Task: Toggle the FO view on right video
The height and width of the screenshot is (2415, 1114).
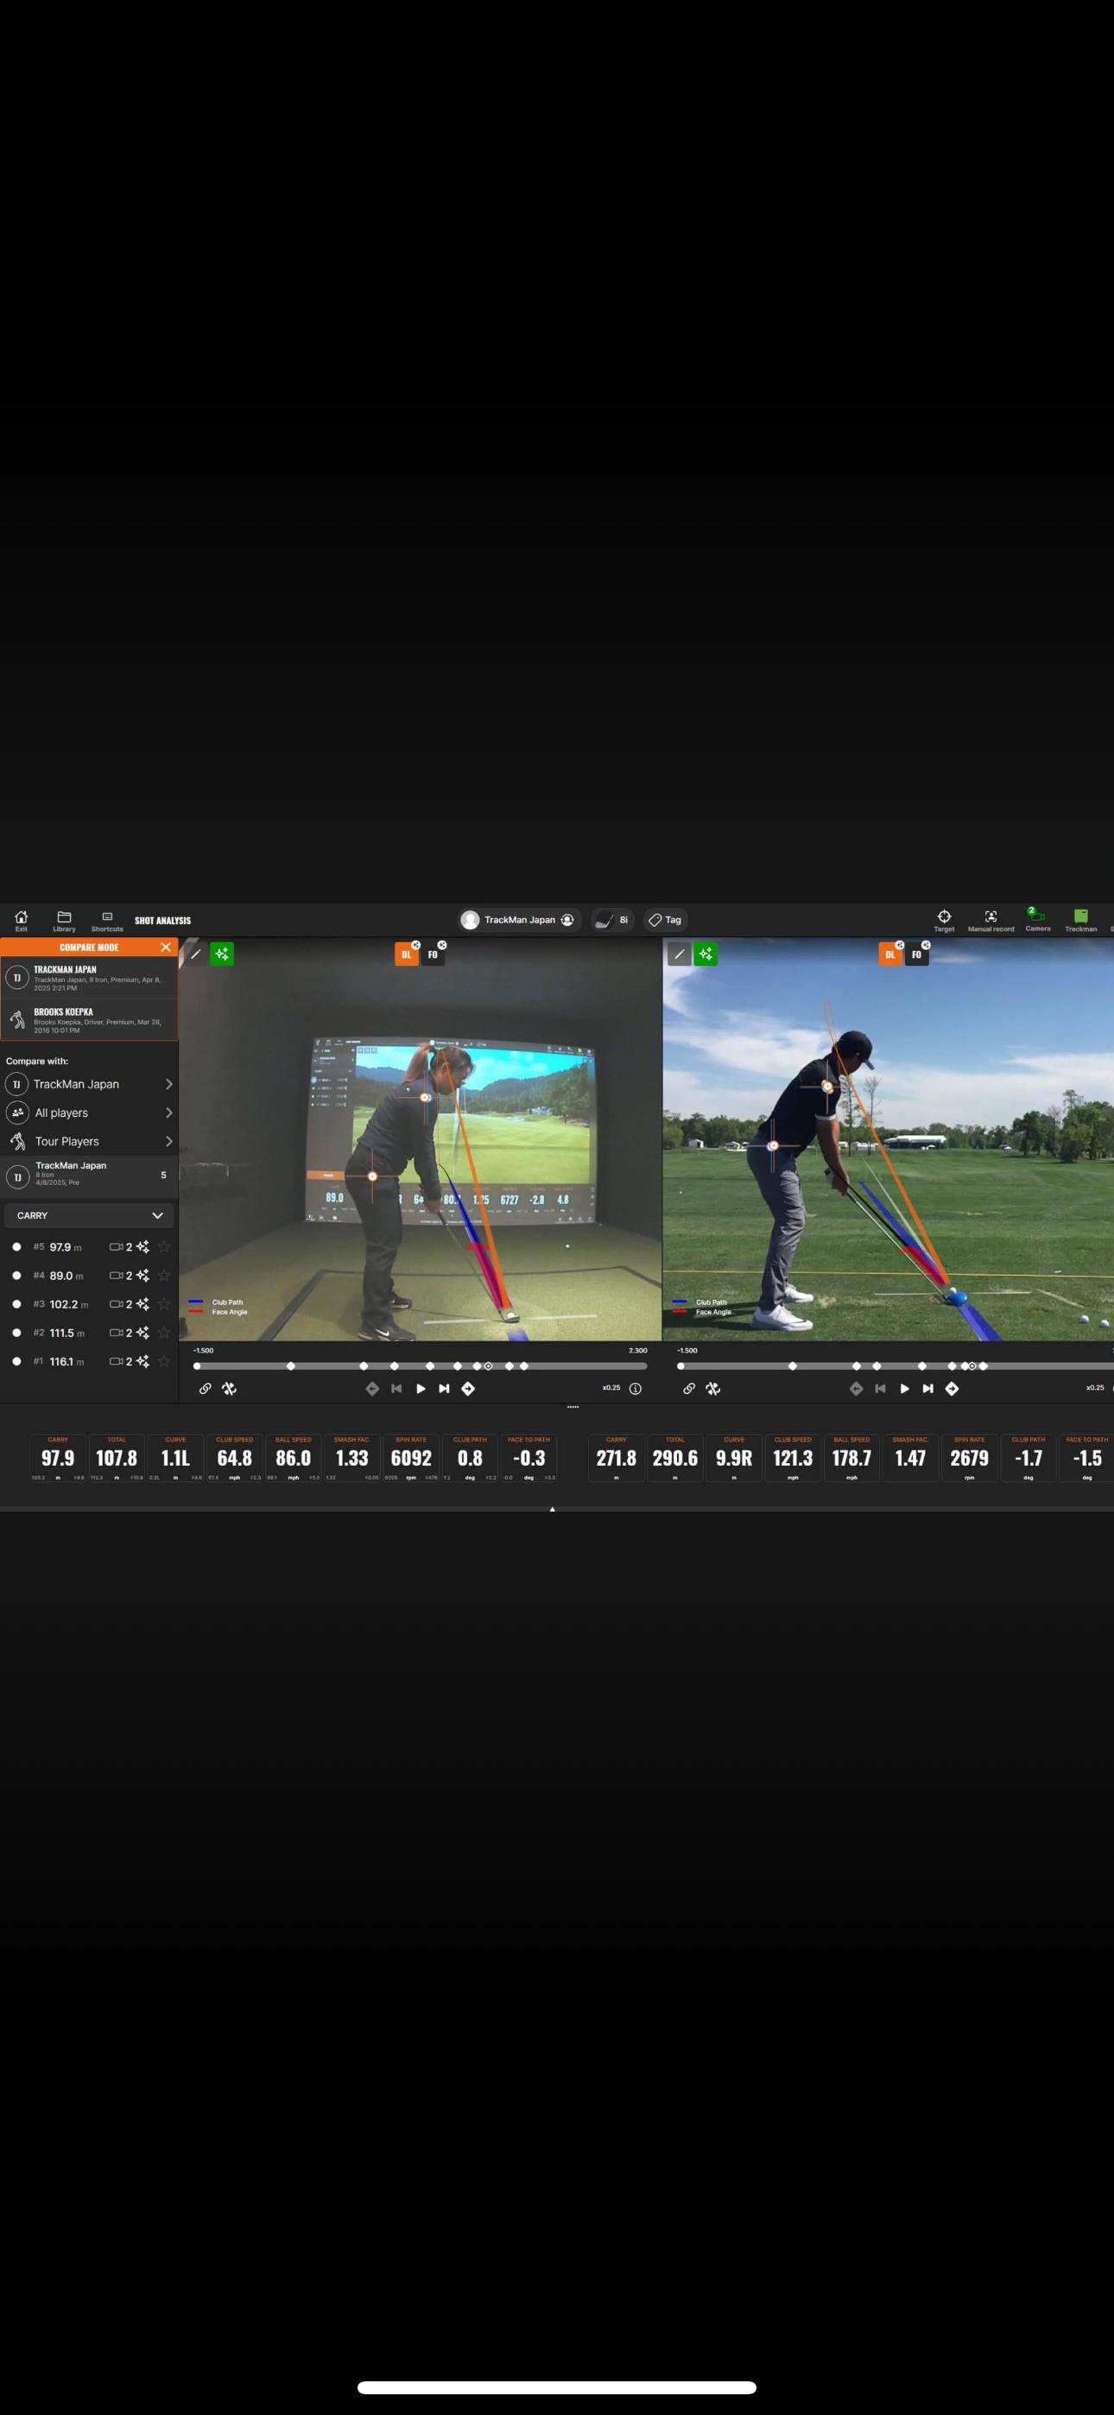Action: 916,954
